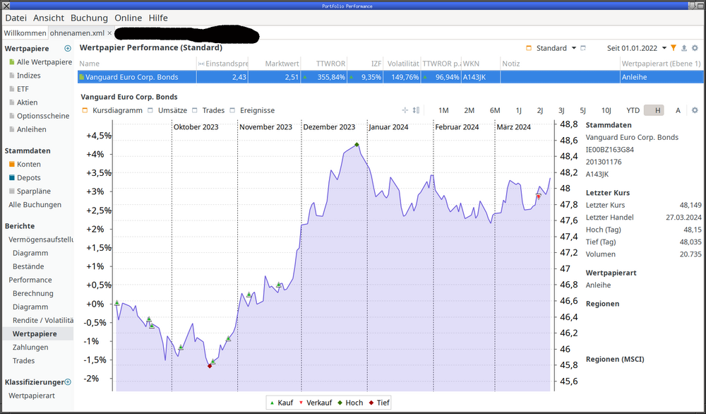706x414 pixels.
Task: Click the chart scaling icon beside crosshair
Action: tap(416, 110)
